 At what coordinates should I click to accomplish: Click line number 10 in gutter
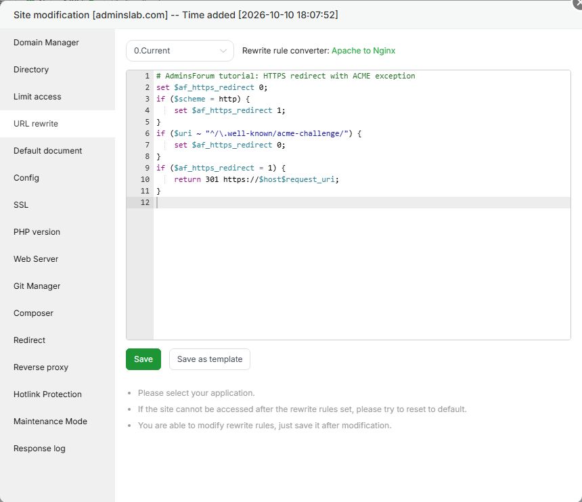coord(145,179)
